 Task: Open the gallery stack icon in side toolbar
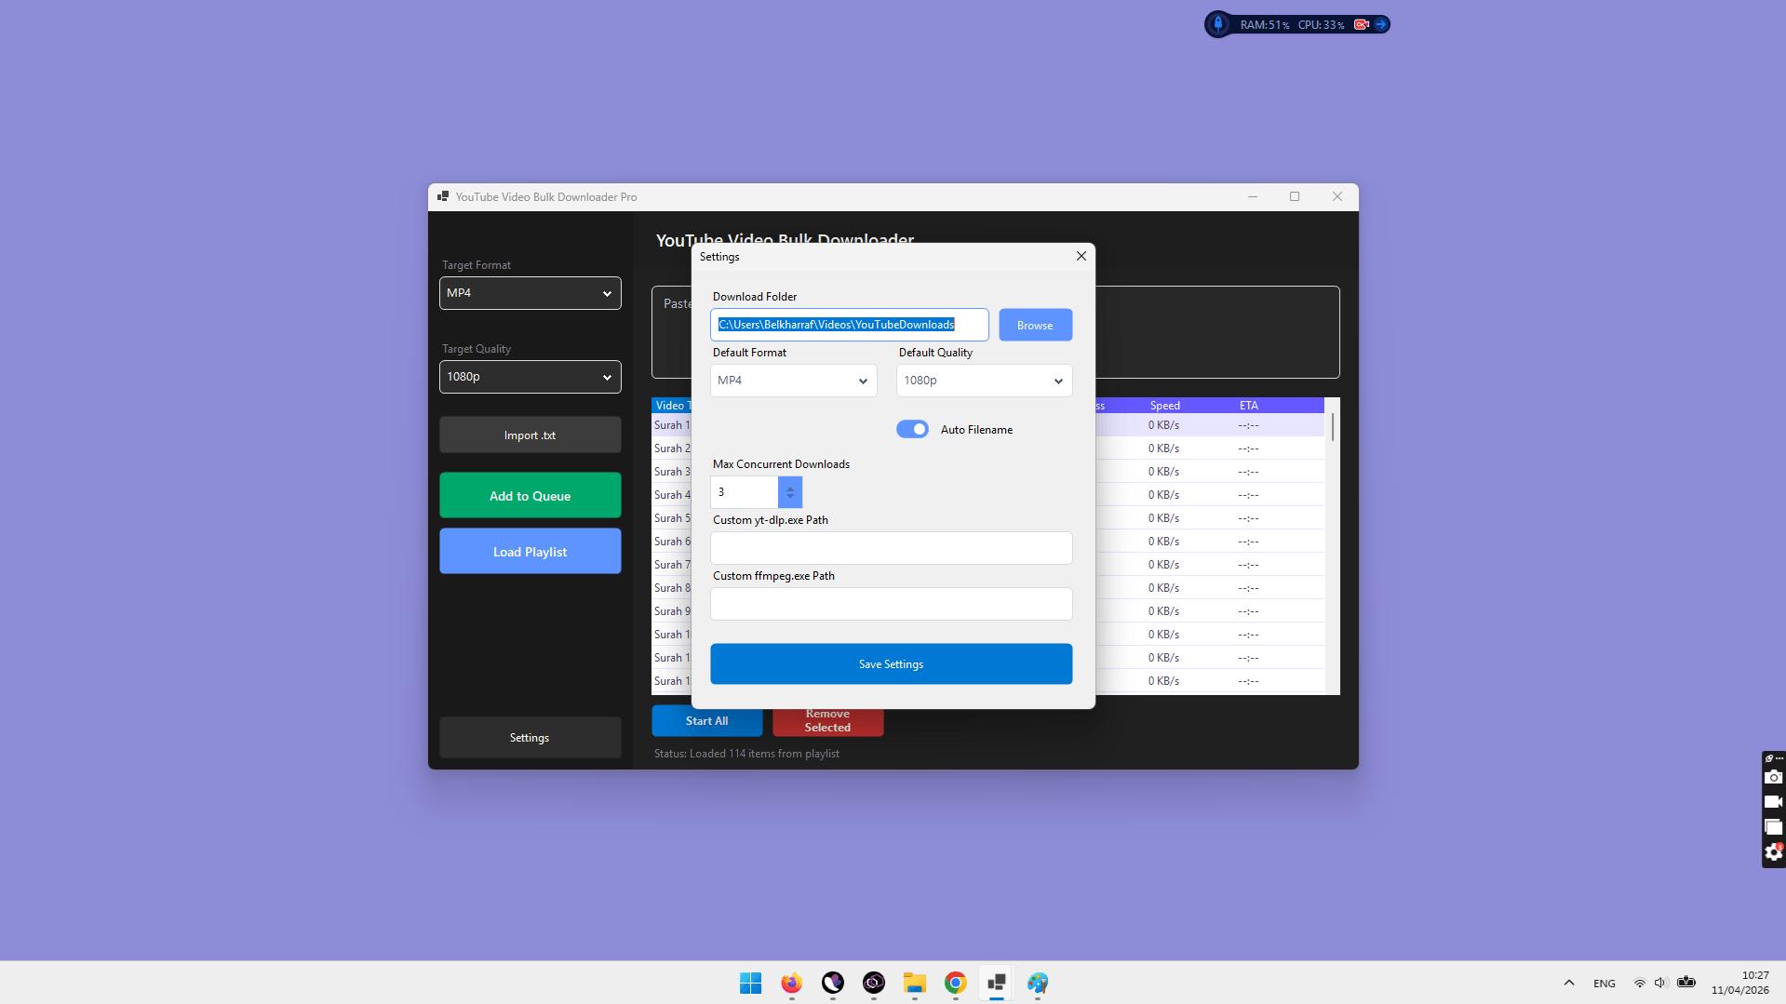click(1773, 827)
